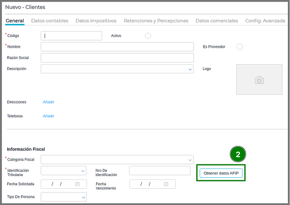Expand the Descripción dropdown
The image size is (290, 205).
pos(190,69)
